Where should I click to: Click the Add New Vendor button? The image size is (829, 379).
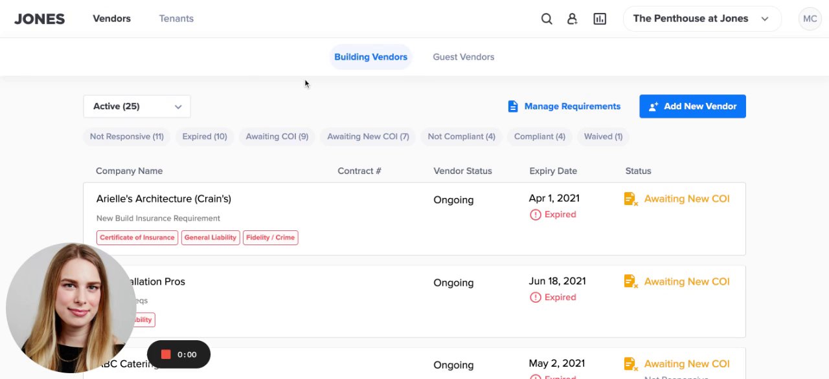point(692,107)
